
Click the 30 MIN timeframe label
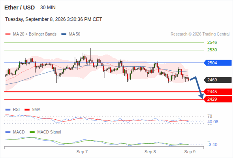pyautogui.click(x=48, y=8)
